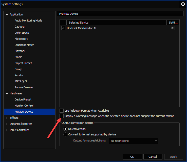
Task: Enable the unsupported format warning message checkbox
Action: (62, 116)
